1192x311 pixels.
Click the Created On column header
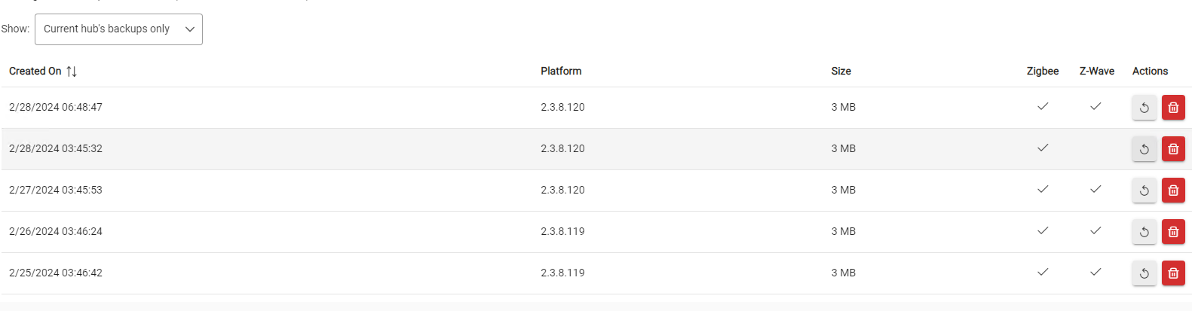(35, 72)
